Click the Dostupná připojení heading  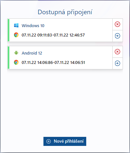[x=65, y=12]
